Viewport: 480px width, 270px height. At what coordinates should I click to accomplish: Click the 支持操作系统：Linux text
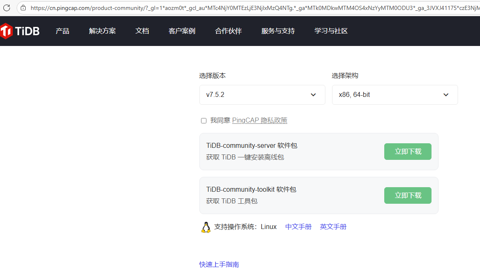(245, 227)
